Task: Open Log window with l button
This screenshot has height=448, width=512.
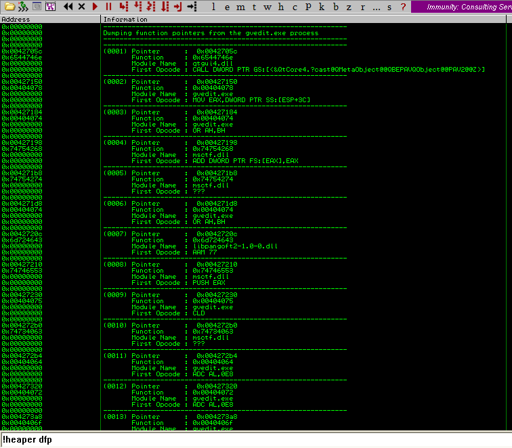Action: coord(213,7)
